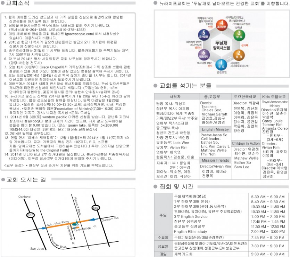Select the 유치부: Vivian Kim line
Viewport: 290px width, 257px height.
[x=172, y=147]
